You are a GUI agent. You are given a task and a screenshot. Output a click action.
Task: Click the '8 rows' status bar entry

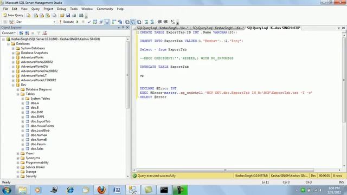coord(337,175)
